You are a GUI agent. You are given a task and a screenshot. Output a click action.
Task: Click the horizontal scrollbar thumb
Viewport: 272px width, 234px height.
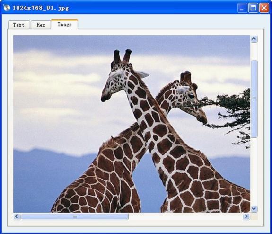point(75,216)
